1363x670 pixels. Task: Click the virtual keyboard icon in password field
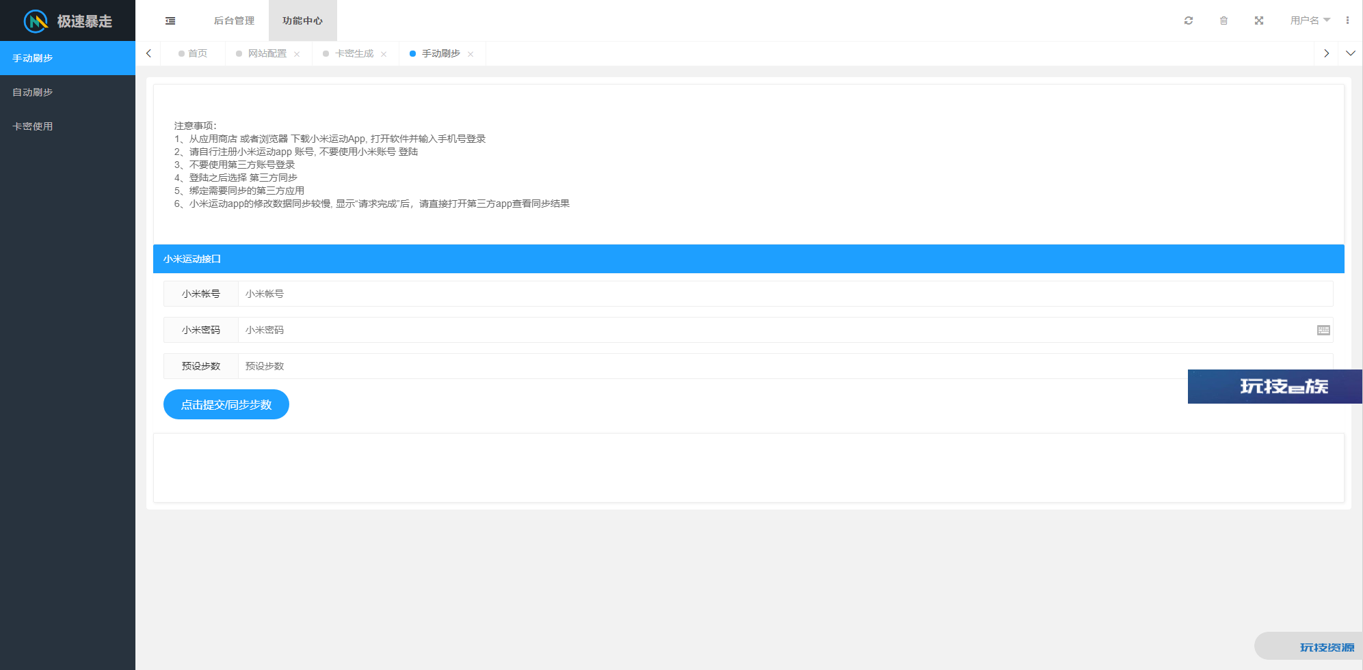(x=1323, y=330)
